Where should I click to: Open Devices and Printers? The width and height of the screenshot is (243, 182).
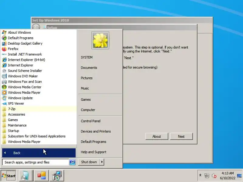coord(96,131)
